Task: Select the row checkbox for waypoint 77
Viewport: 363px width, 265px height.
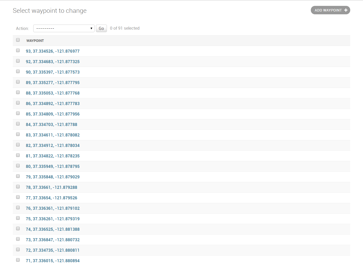Action: (x=18, y=197)
